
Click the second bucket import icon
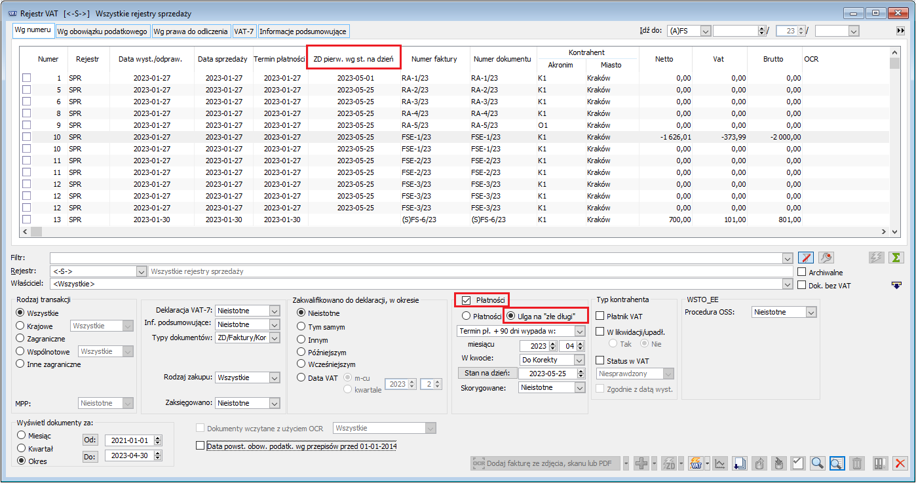tap(778, 463)
